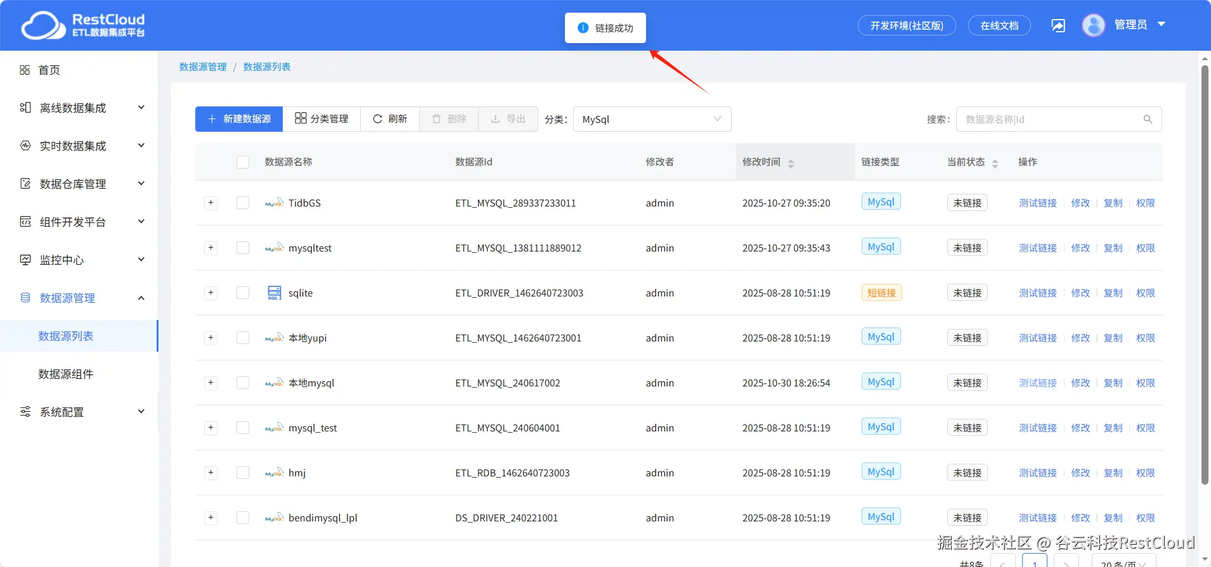Click 修改 for mysqltest row
Screen dimensions: 1211x567
pos(1080,248)
